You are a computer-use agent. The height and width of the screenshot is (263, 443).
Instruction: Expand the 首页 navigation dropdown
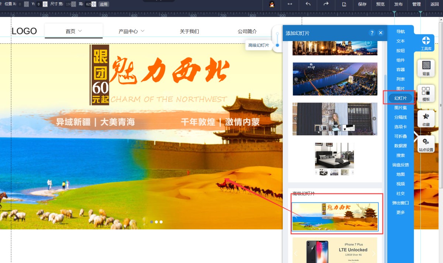tap(80, 31)
